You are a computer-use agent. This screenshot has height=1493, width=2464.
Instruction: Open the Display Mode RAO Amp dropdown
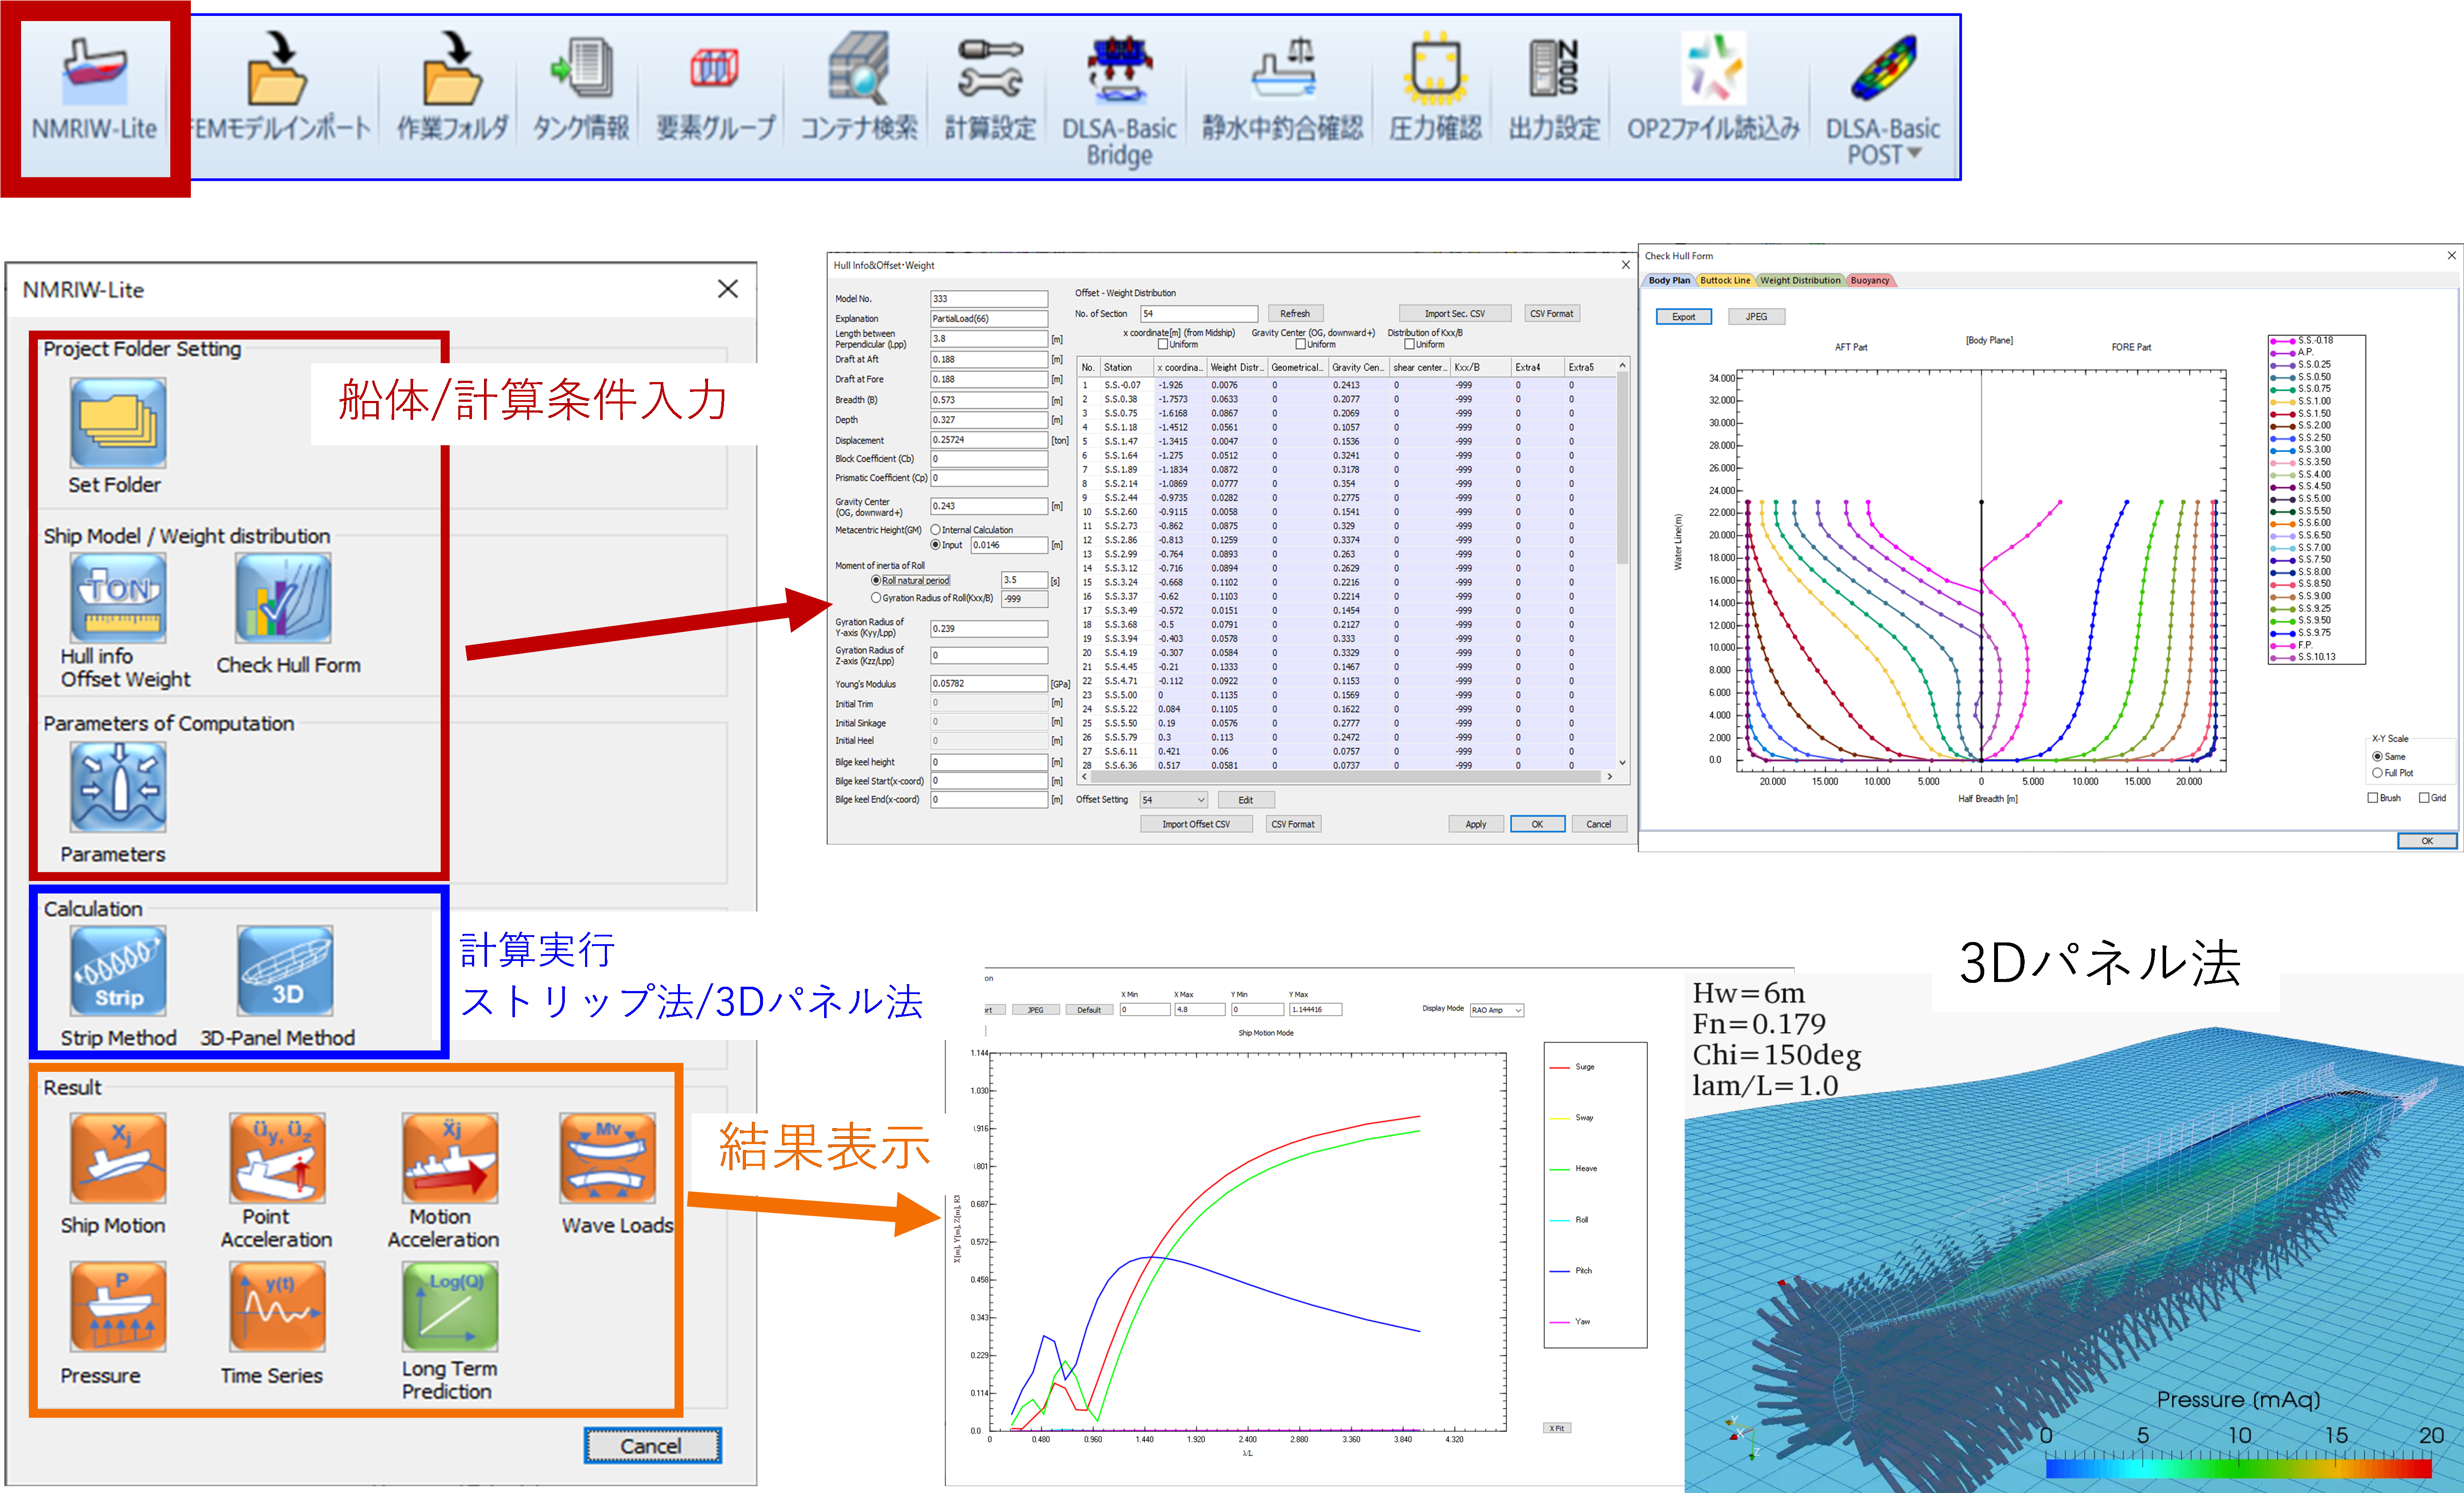1496,1010
